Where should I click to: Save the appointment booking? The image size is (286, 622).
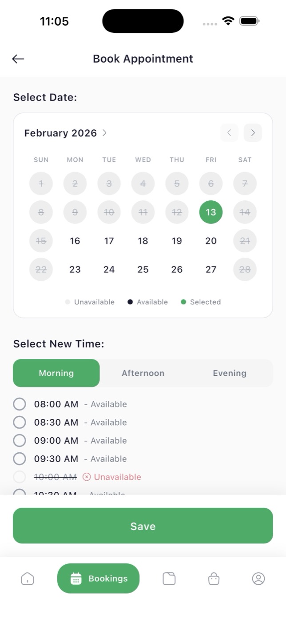pos(143,526)
